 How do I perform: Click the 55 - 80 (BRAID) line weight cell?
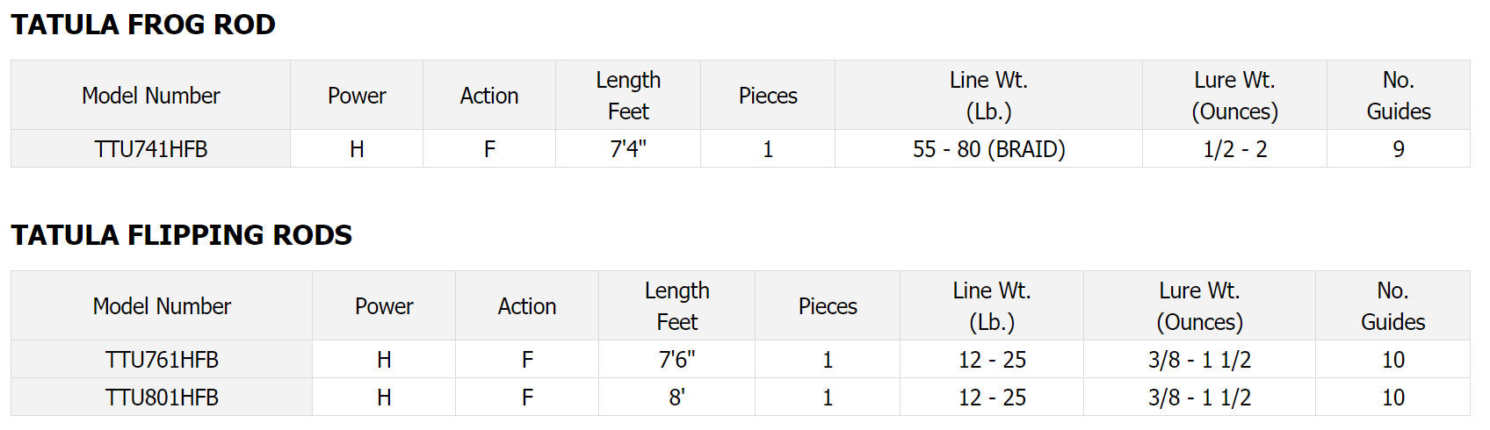(x=988, y=149)
